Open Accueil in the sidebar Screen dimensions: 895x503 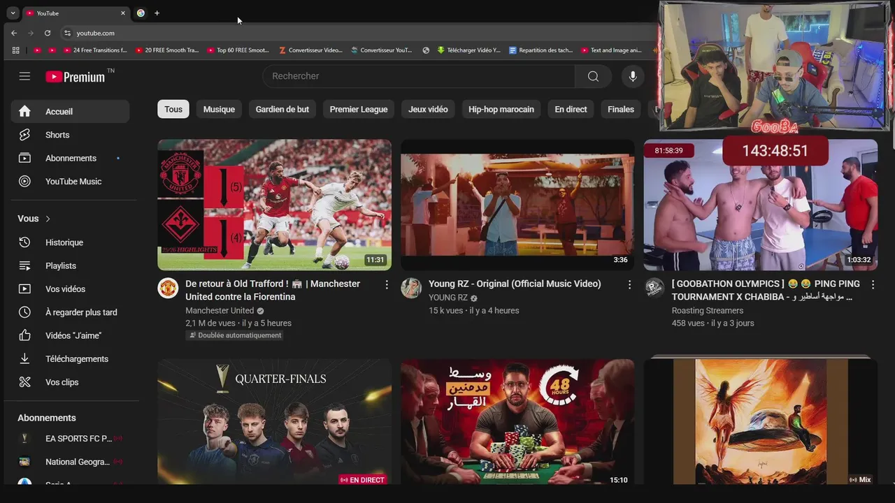[70, 111]
